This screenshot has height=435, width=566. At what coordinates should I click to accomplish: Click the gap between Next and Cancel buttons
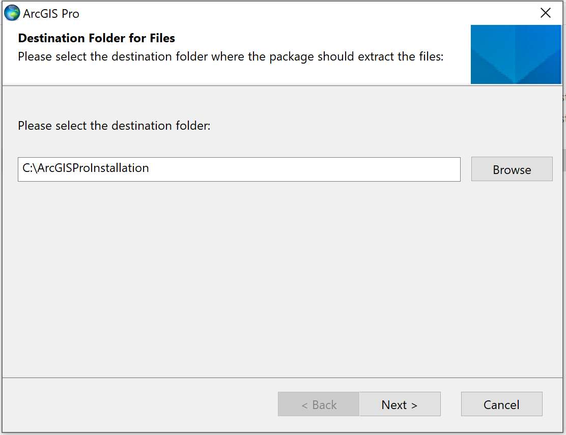(451, 404)
